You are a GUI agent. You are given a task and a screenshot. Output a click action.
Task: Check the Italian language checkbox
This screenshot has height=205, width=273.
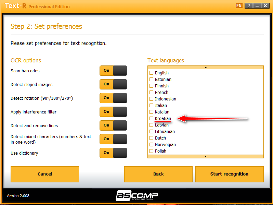pyautogui.click(x=152, y=105)
